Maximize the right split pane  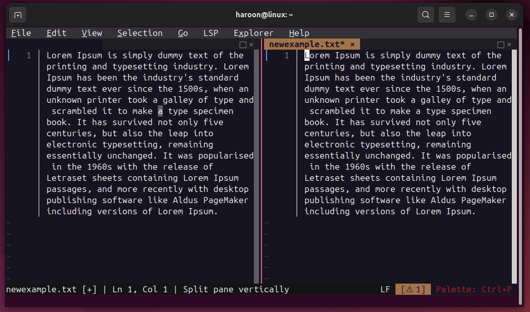tap(501, 45)
